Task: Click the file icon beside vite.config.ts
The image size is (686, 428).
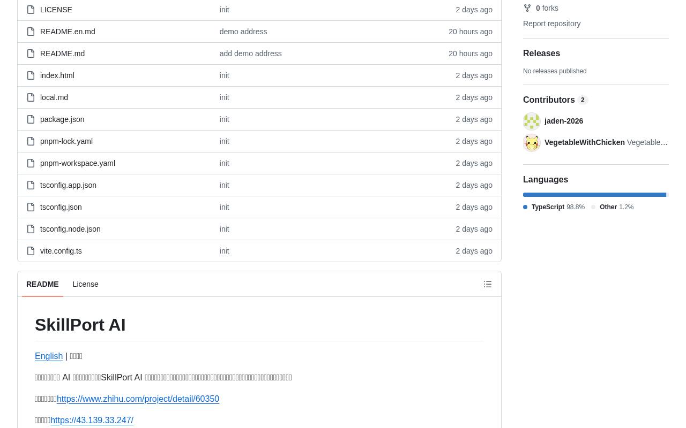Action: pyautogui.click(x=31, y=251)
